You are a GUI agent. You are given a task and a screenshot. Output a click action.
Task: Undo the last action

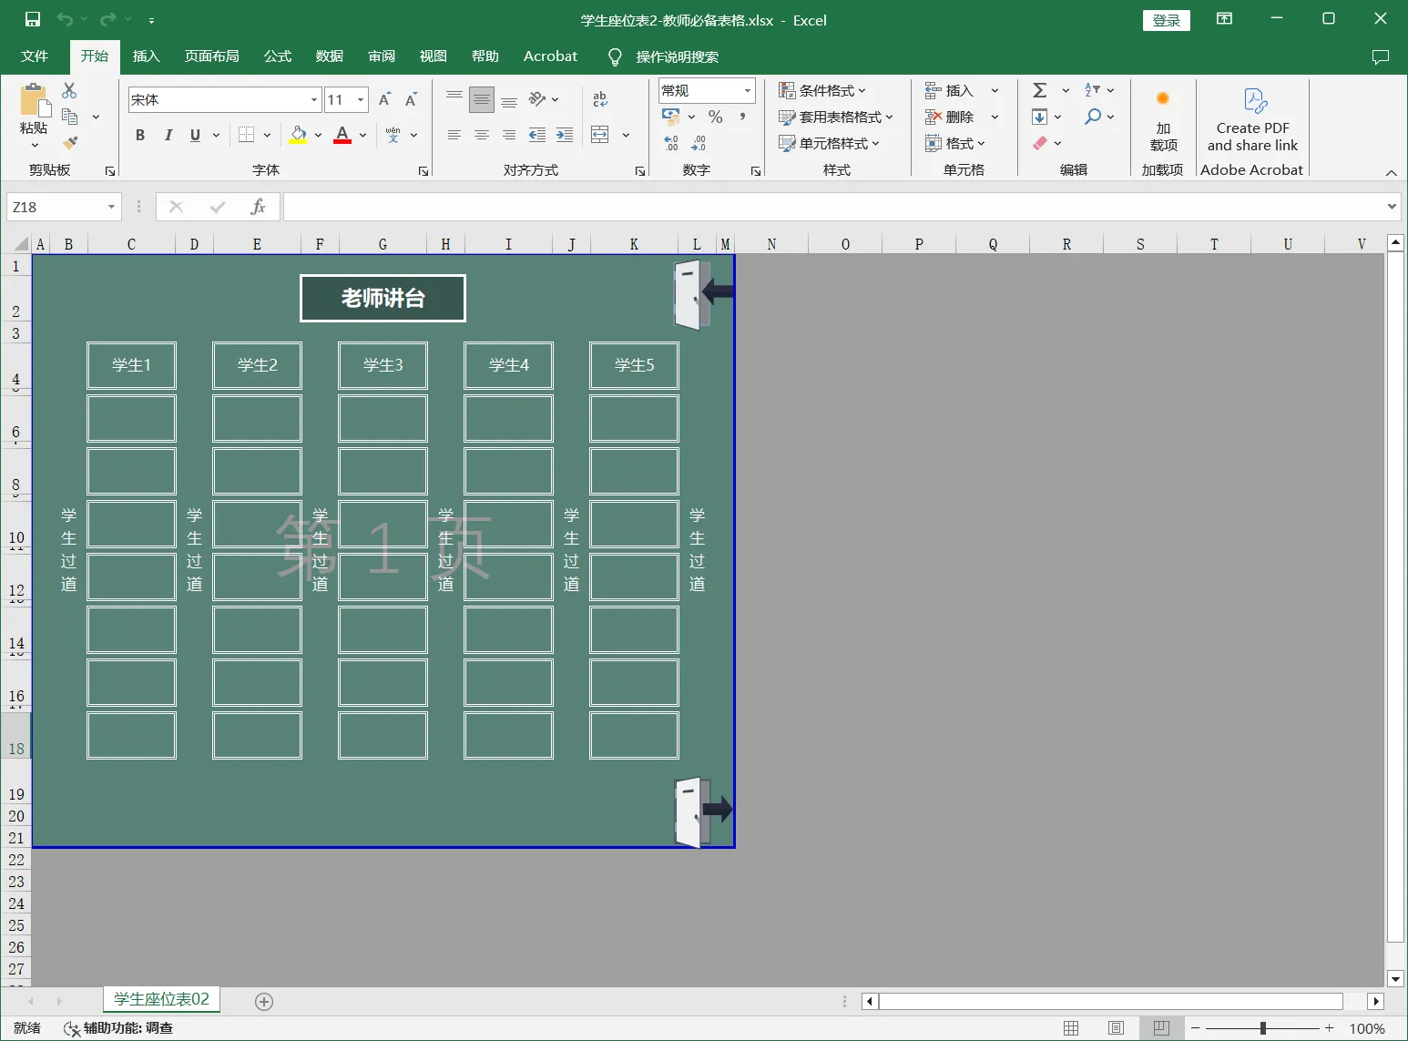pyautogui.click(x=65, y=19)
